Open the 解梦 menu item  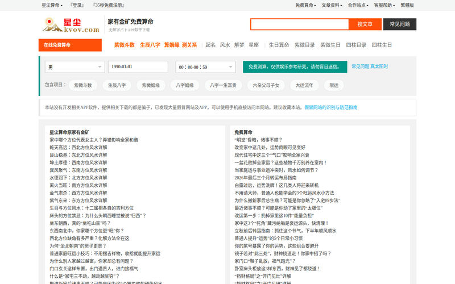coord(239,45)
